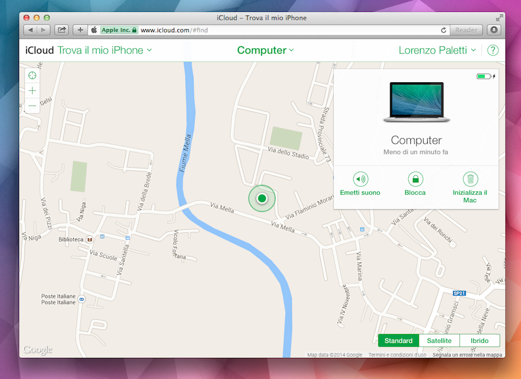Click the Biblioteca library map marker

[90, 239]
